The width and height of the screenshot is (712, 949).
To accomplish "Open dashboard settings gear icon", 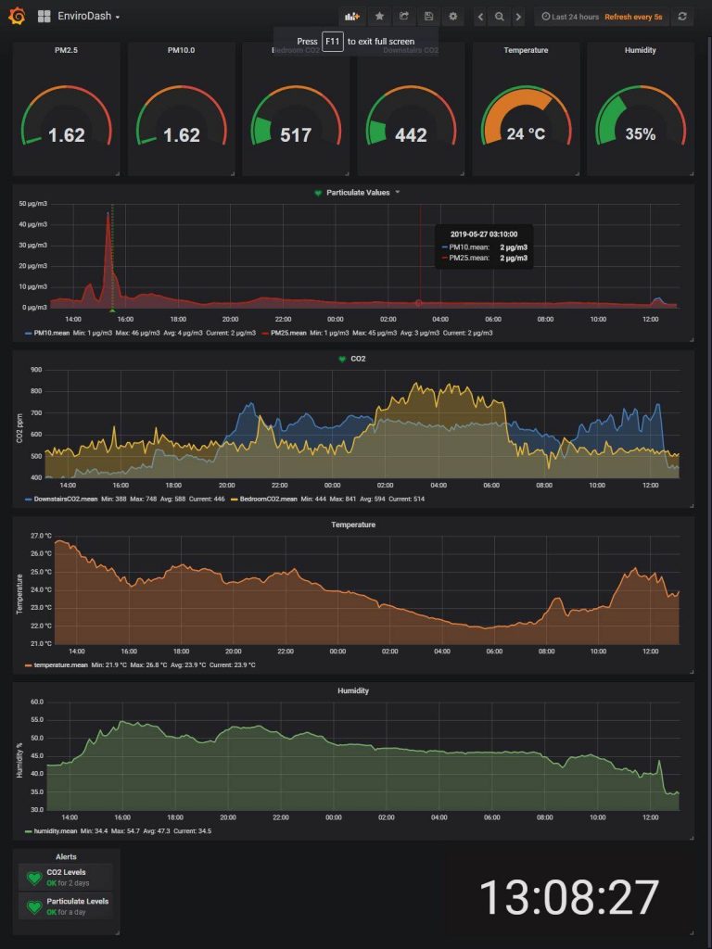I will click(x=452, y=17).
